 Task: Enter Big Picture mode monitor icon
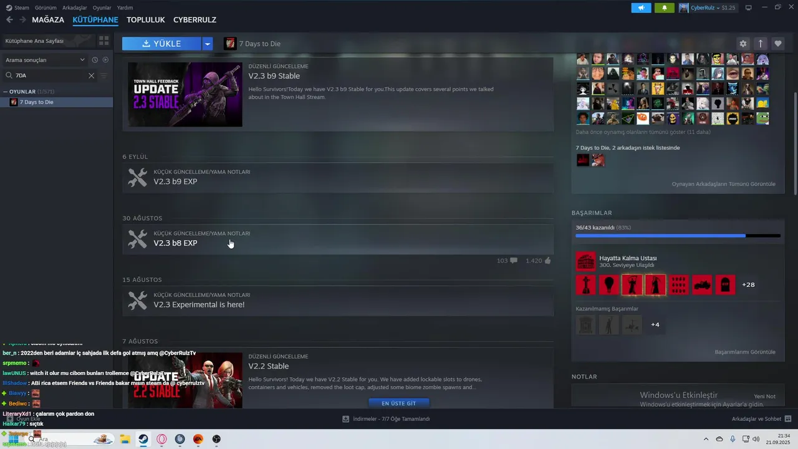coord(749,7)
